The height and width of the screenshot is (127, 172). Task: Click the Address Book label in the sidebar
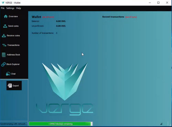pos(13,55)
